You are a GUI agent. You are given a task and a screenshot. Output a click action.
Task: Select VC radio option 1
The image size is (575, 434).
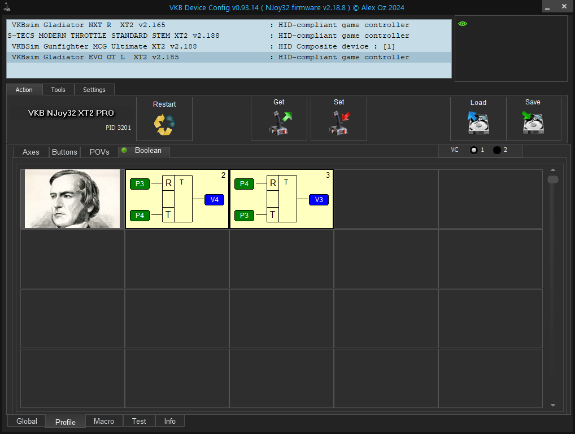[x=474, y=150]
